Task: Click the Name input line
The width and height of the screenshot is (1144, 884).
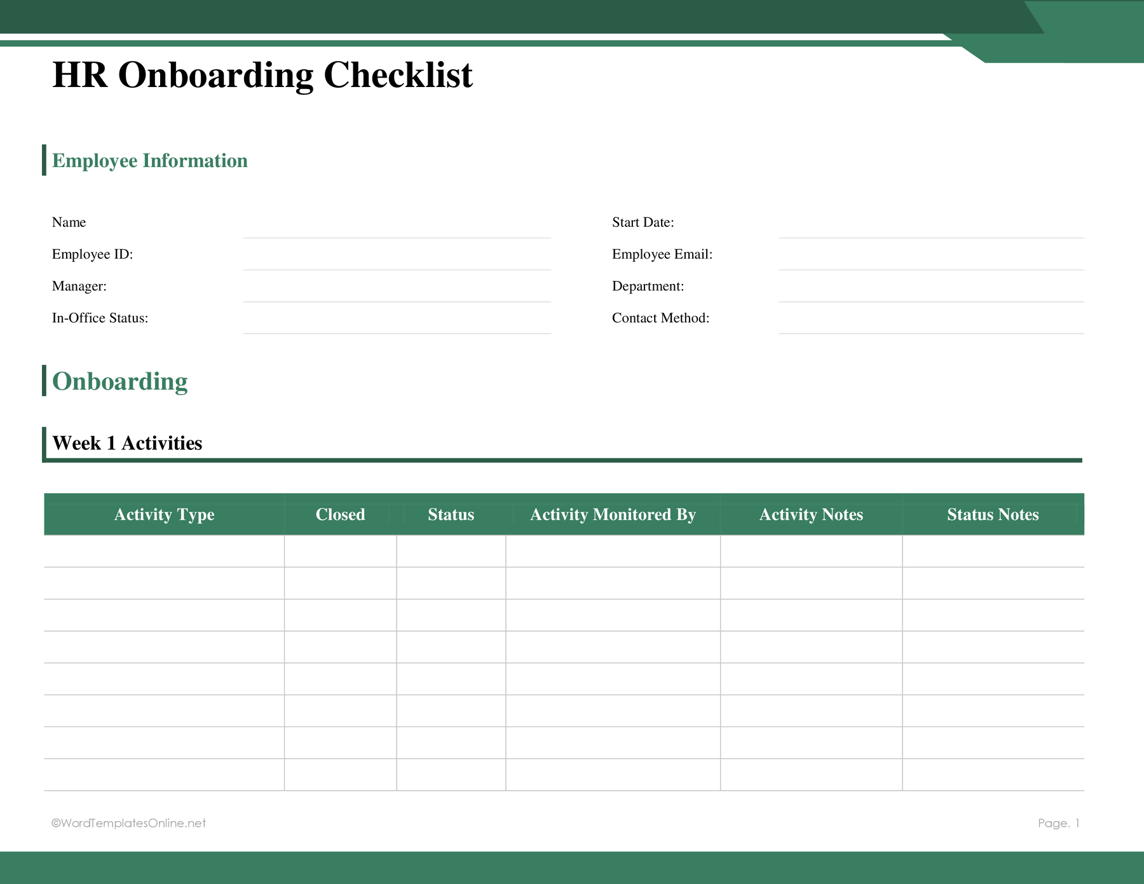Action: pos(397,223)
